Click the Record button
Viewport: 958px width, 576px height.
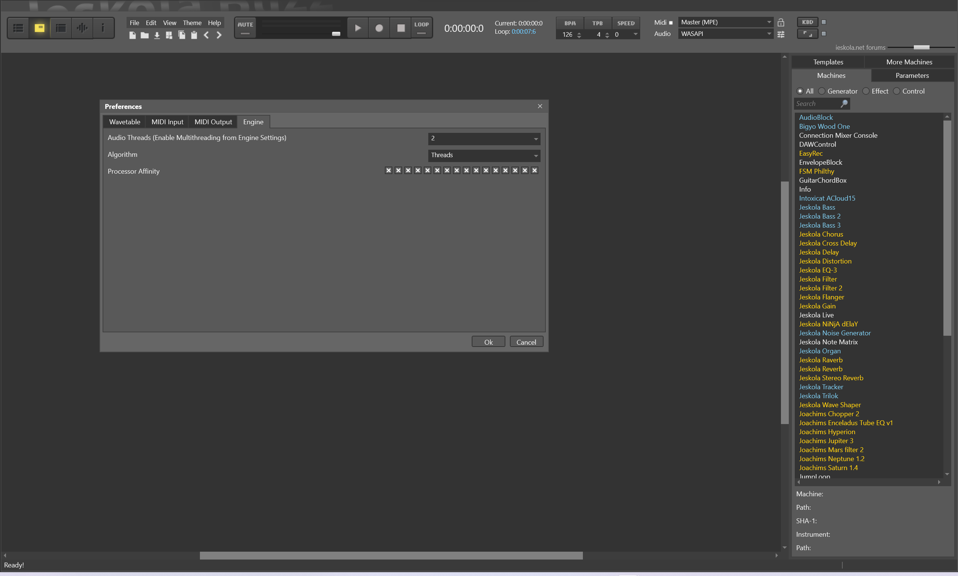(379, 28)
